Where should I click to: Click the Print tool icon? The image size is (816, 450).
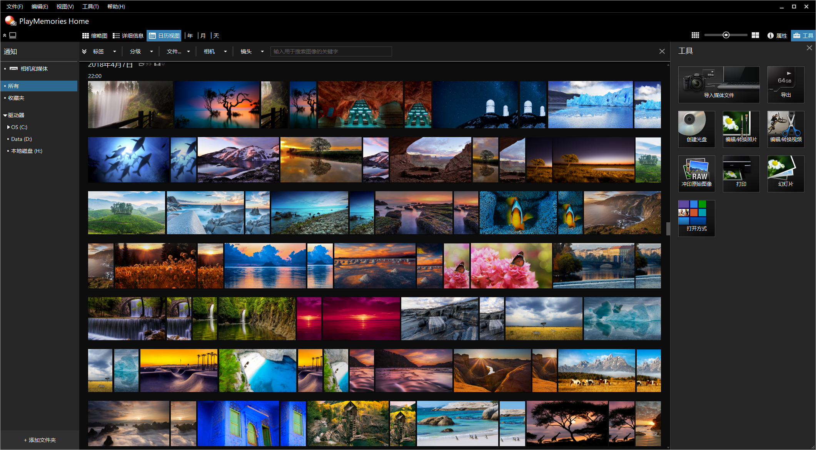pos(741,174)
